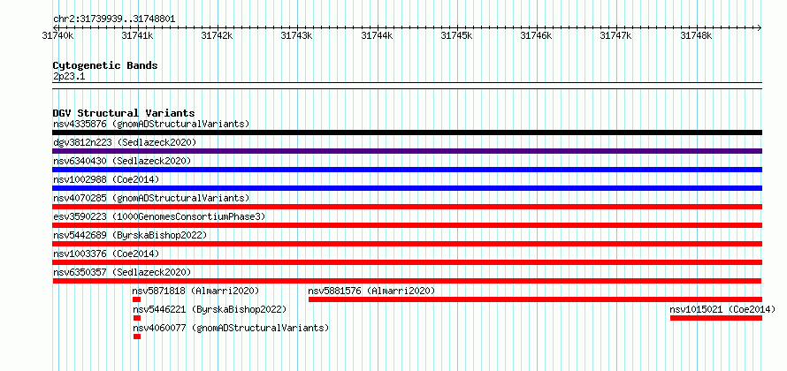787x371 pixels.
Task: Click the small nsv4060077 variant bar
Action: 137,337
